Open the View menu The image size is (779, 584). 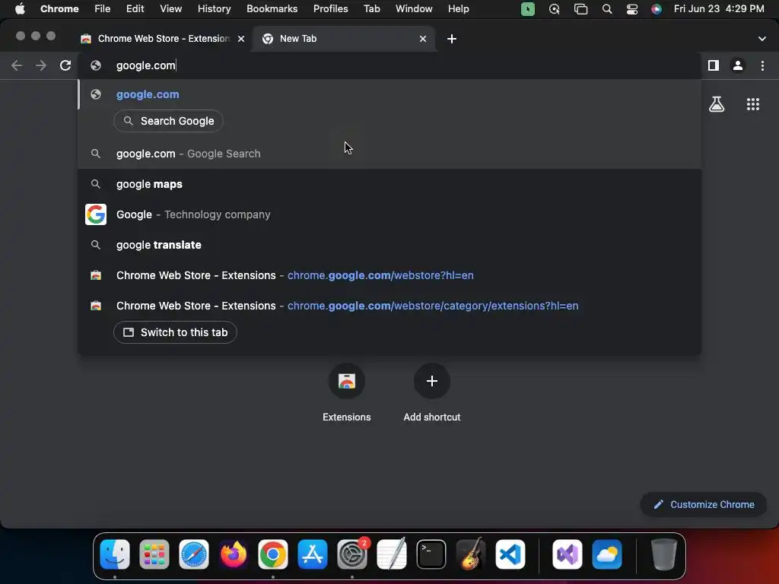click(171, 9)
